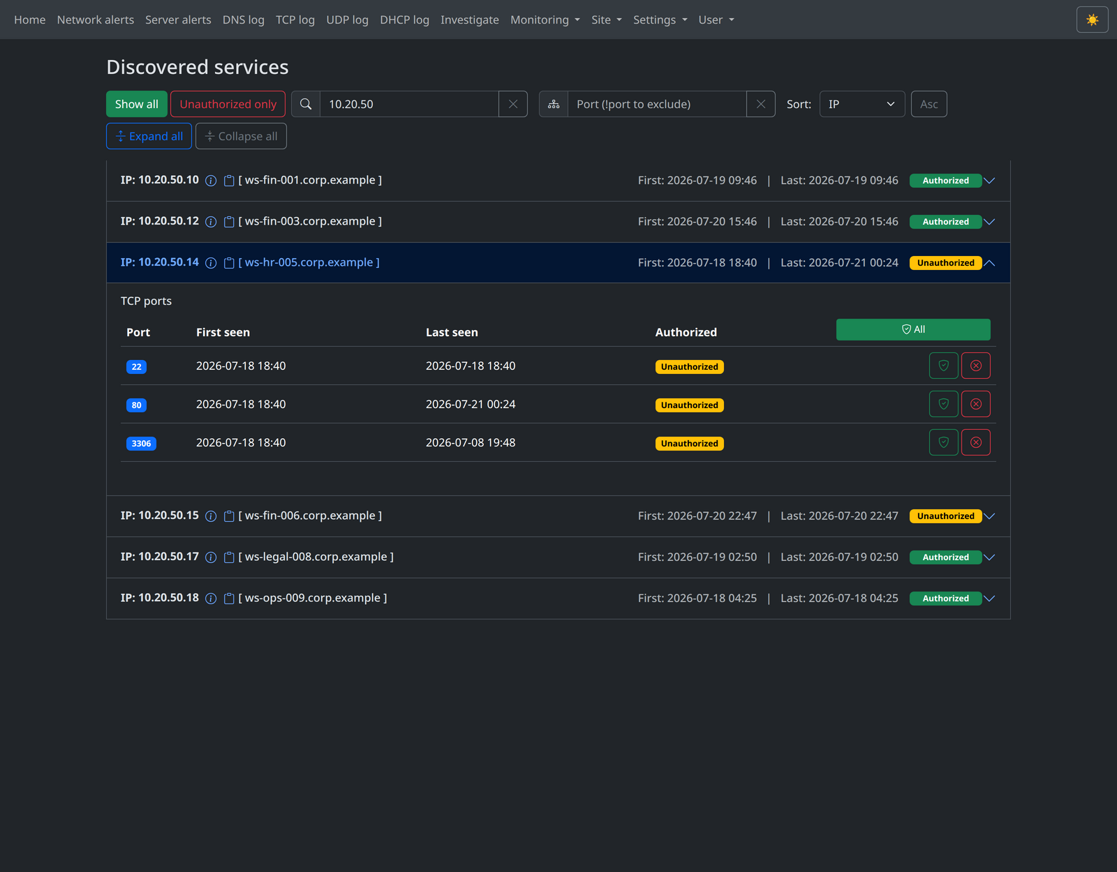Click the Port exclude input field
Image resolution: width=1117 pixels, height=872 pixels.
657,104
